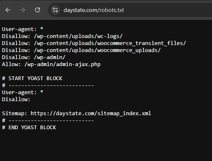Click the /wp-admin/admin-ajax.php path text
The width and height of the screenshot is (212, 161).
click(62, 64)
